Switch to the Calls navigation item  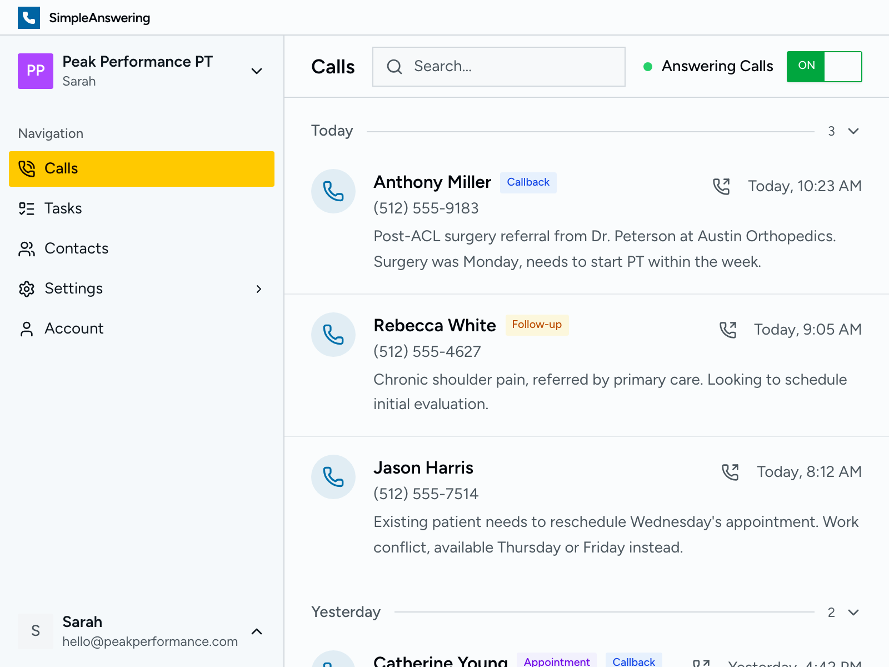coord(61,168)
